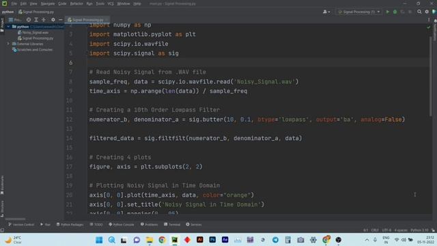Open the Tools menu

[100, 3]
